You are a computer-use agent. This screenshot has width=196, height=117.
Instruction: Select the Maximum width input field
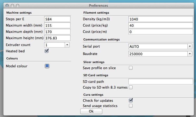[x=57, y=26]
